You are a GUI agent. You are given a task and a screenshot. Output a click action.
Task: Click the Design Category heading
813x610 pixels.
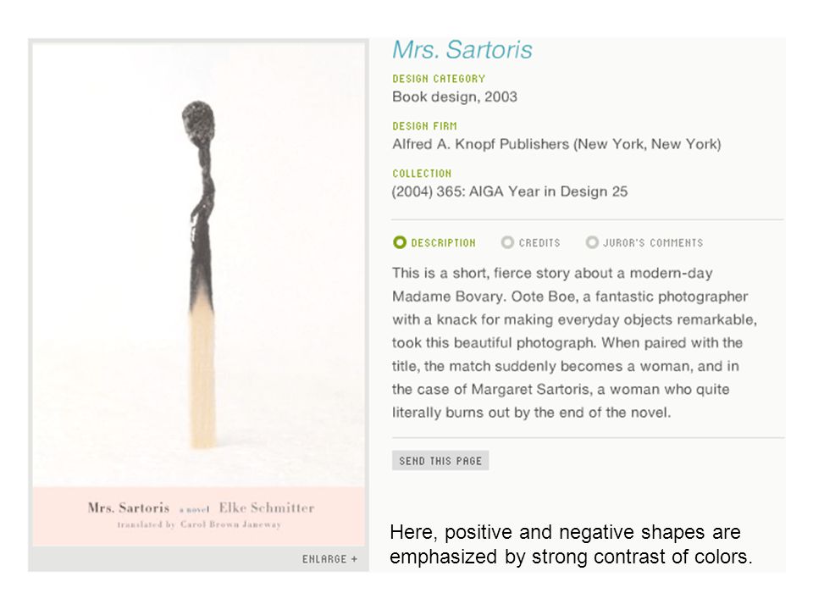tap(439, 79)
